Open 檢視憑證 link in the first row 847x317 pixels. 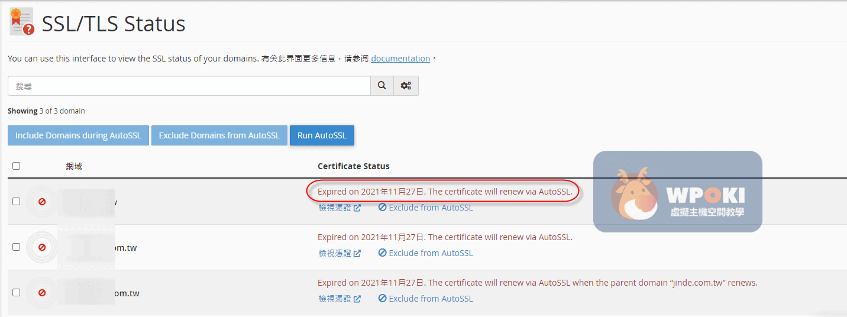click(339, 208)
